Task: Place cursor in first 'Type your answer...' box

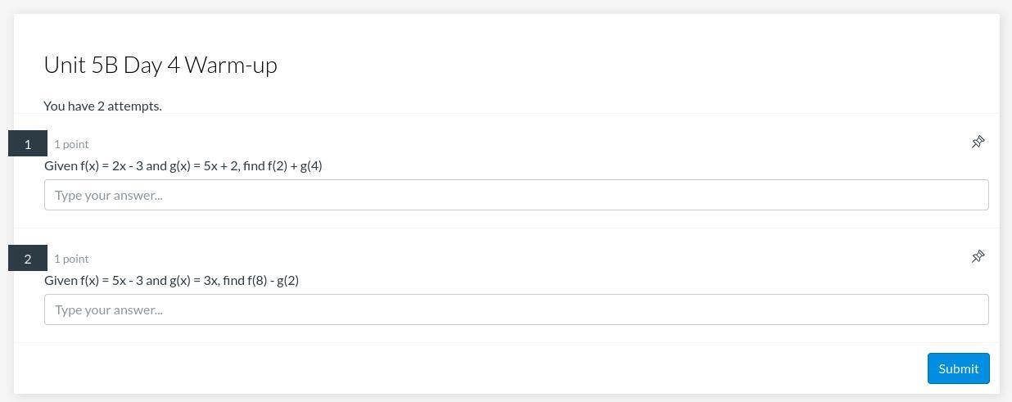Action: [x=516, y=195]
